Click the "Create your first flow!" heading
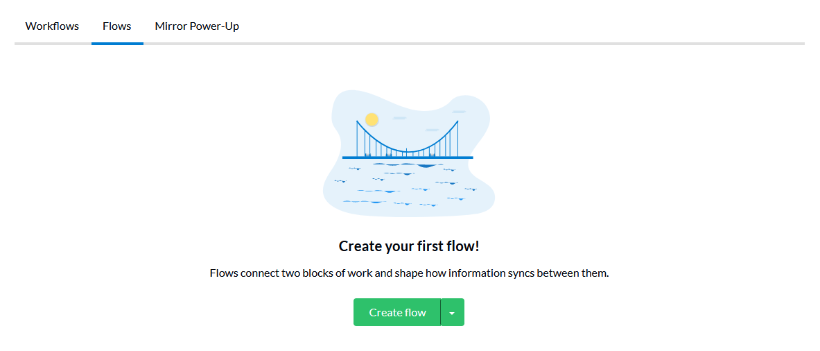 409,246
